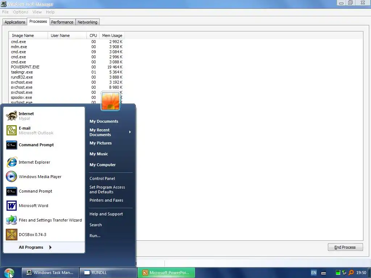The width and height of the screenshot is (371, 278).
Task: Expand All Programs arrow
Action: coord(50,247)
